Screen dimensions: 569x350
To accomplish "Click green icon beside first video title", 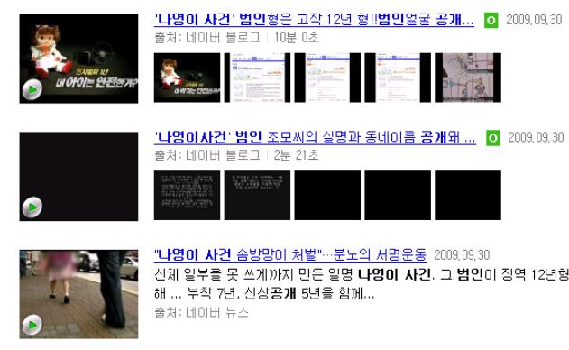I will tap(491, 20).
